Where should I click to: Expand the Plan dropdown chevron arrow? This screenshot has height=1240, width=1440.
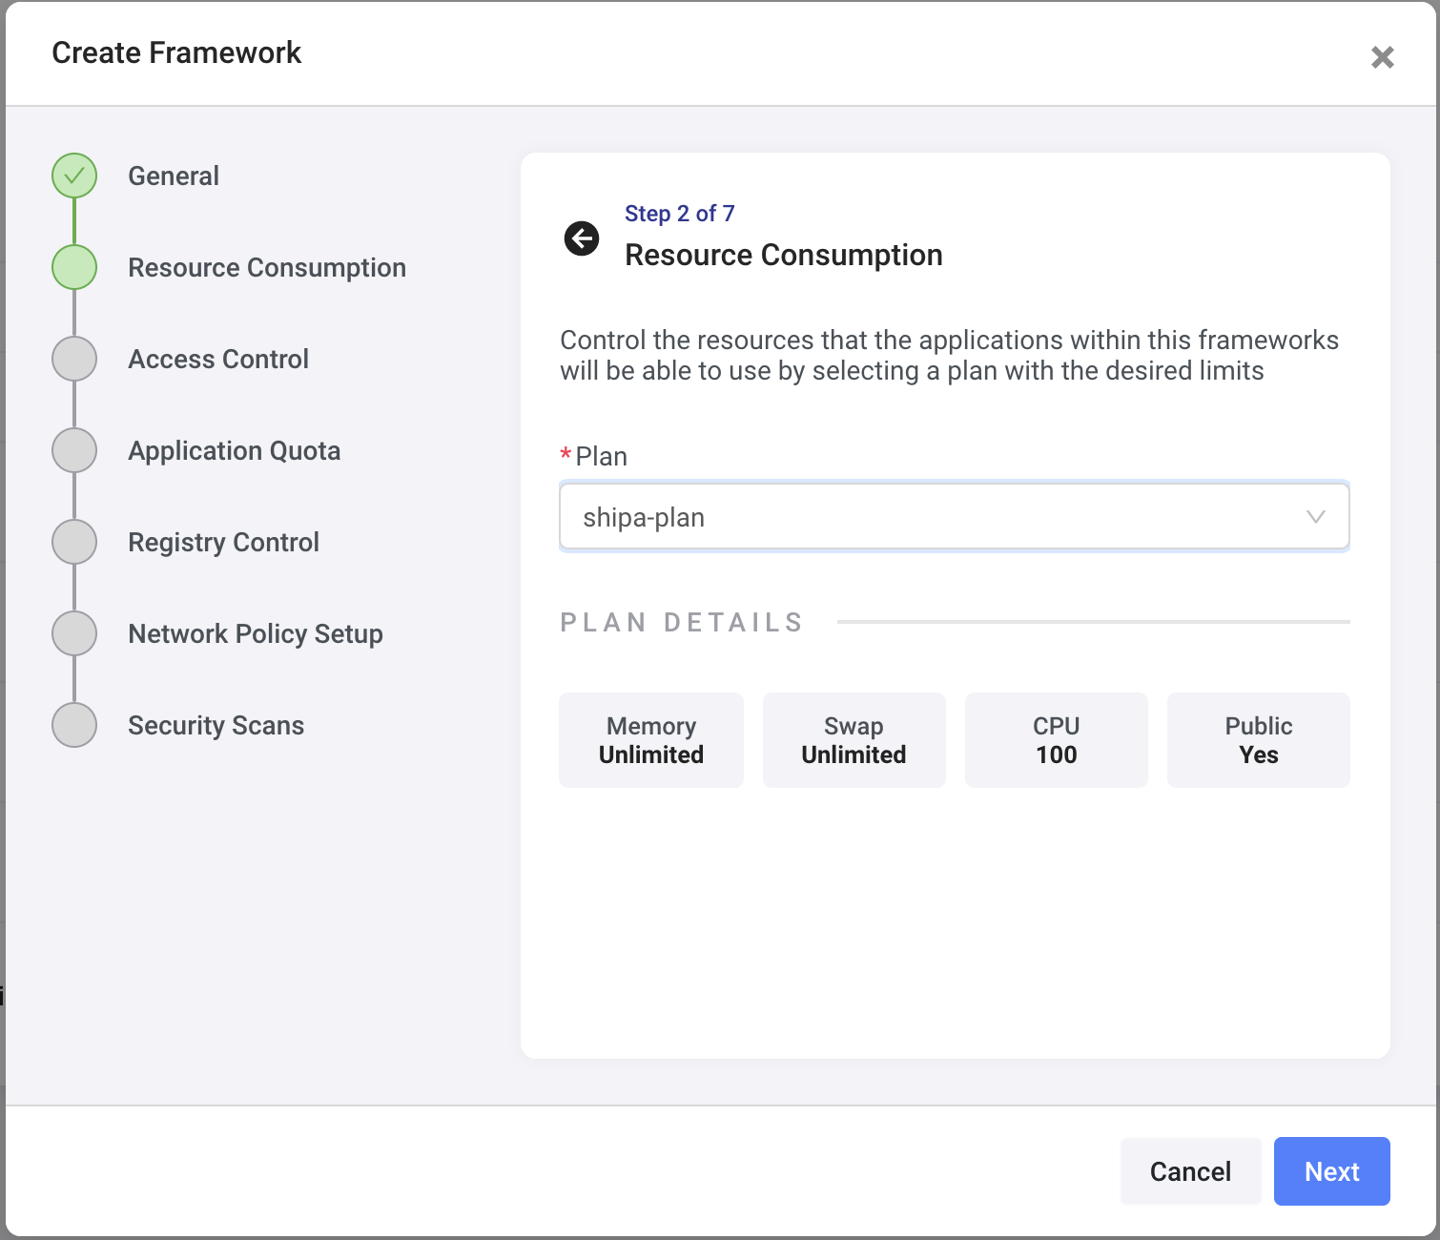click(1315, 517)
